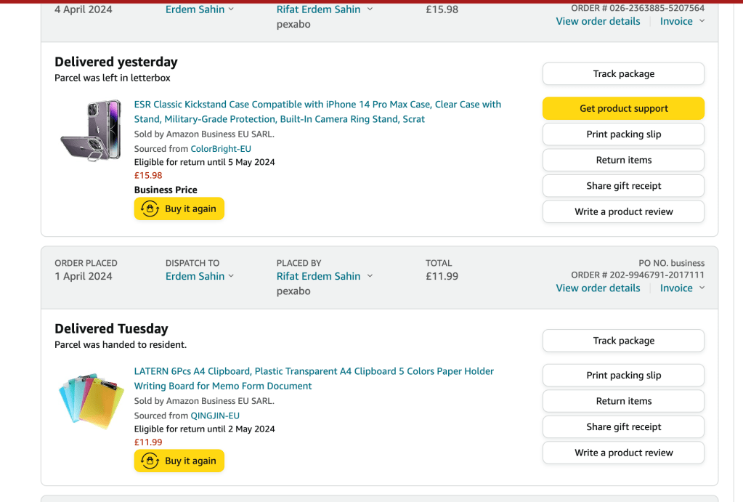
Task: Click the reorder icon in the ESR Buy it again button
Action: coord(150,209)
